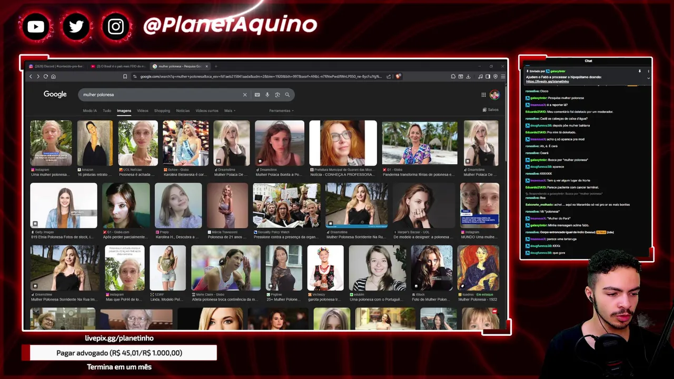Viewport: 674px width, 379px height.
Task: Open the 'Mulher Polonesa - 1922' painting image
Action: pyautogui.click(x=479, y=268)
